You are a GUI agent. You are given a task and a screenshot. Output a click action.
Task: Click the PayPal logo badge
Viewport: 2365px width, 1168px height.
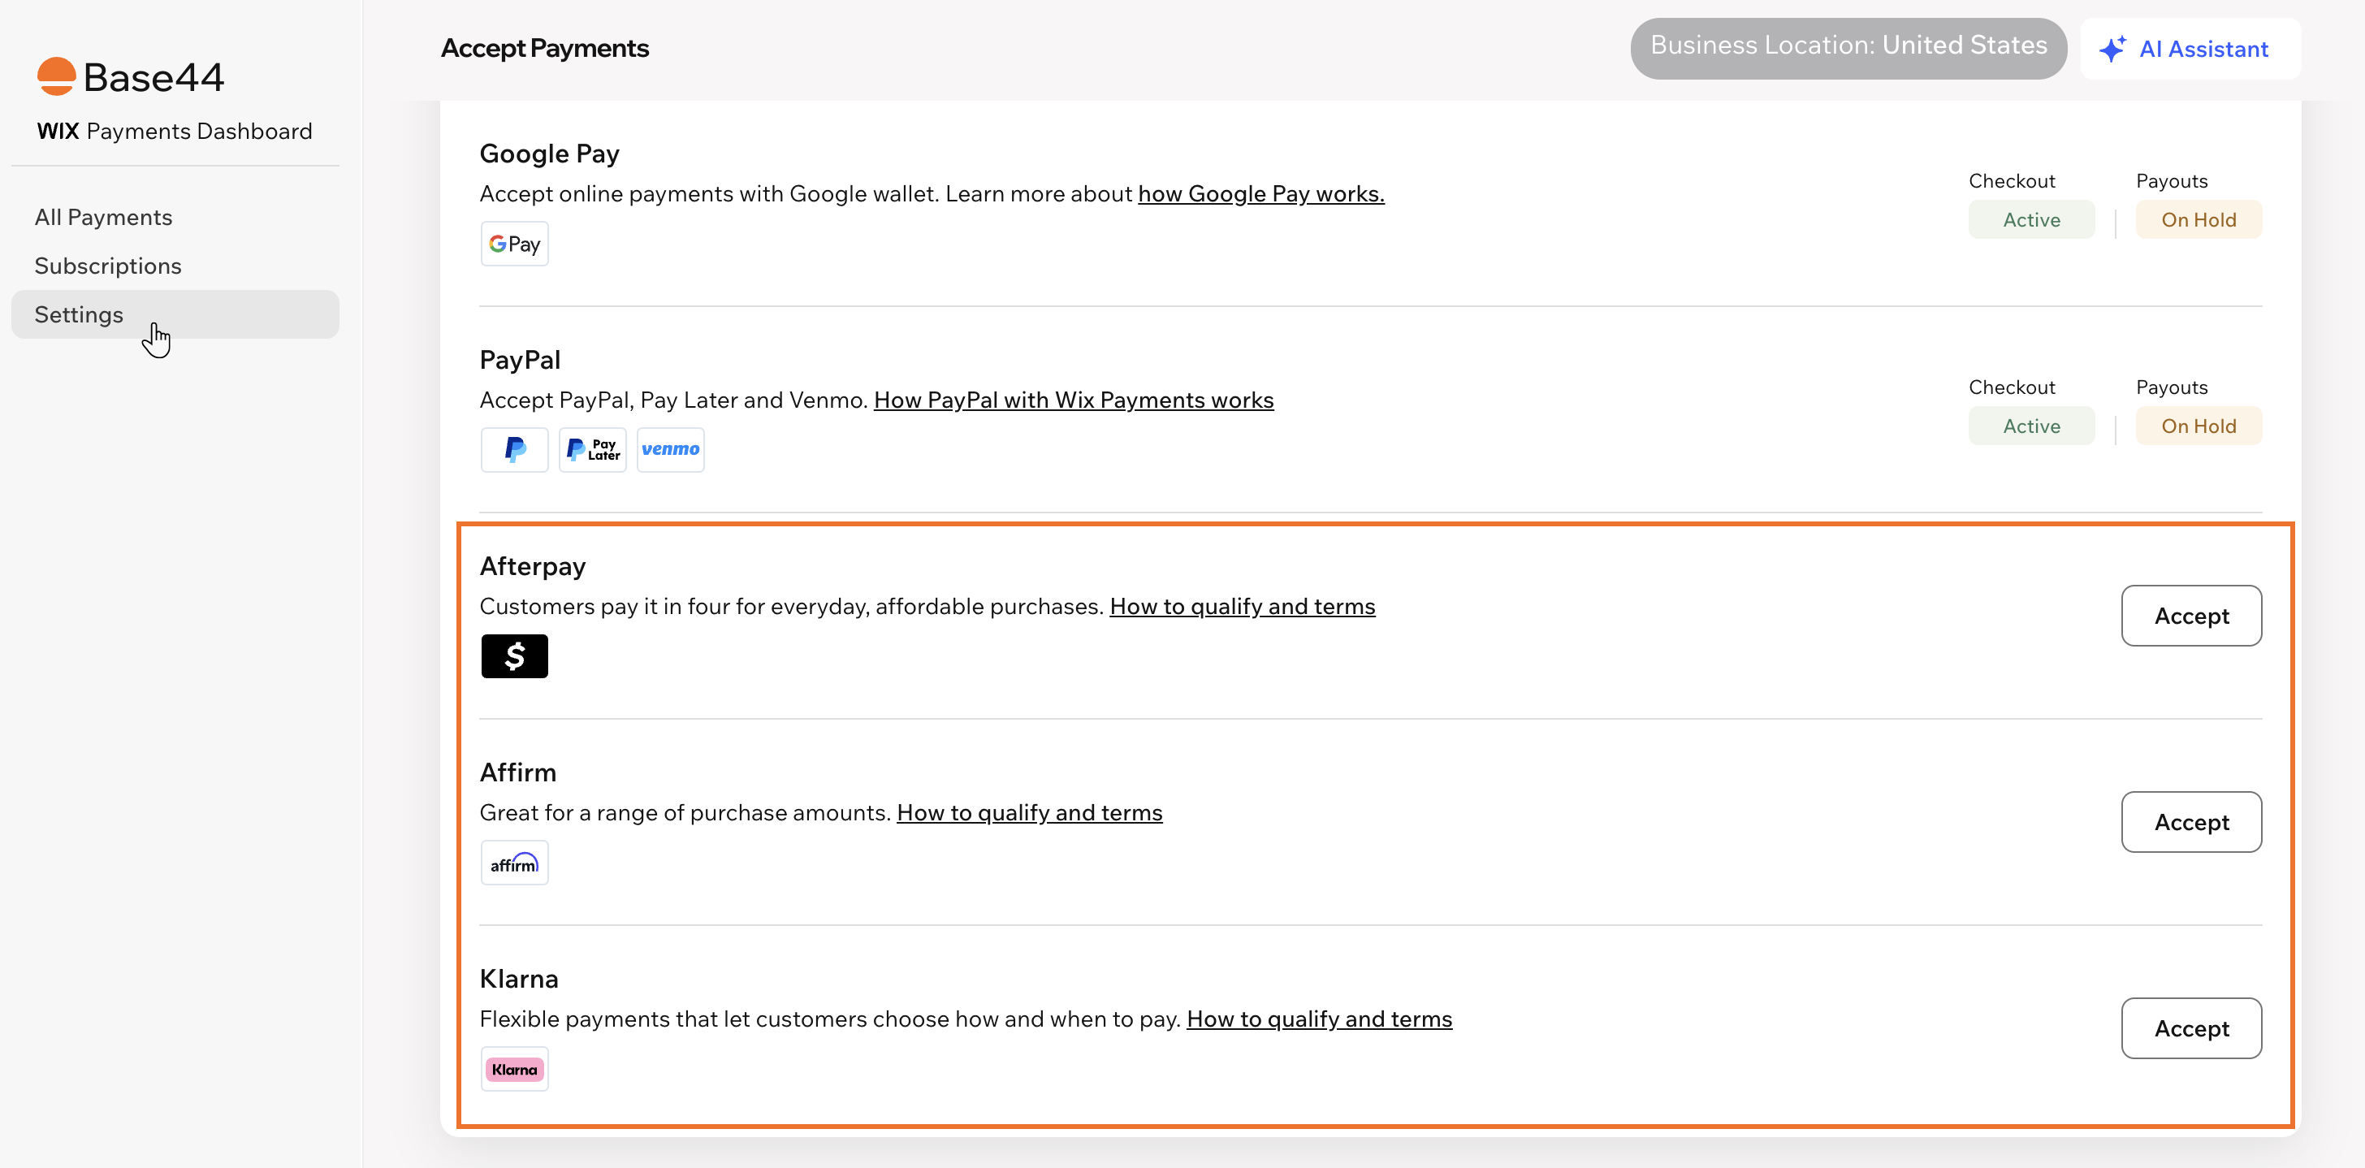point(514,450)
